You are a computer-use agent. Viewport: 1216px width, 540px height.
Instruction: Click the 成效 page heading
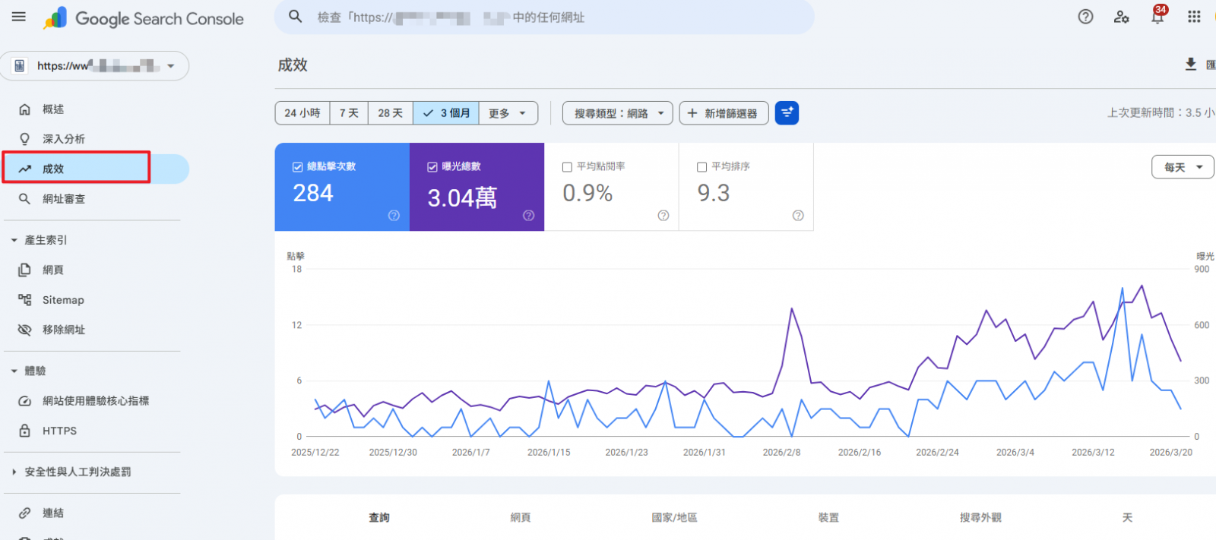click(x=293, y=65)
